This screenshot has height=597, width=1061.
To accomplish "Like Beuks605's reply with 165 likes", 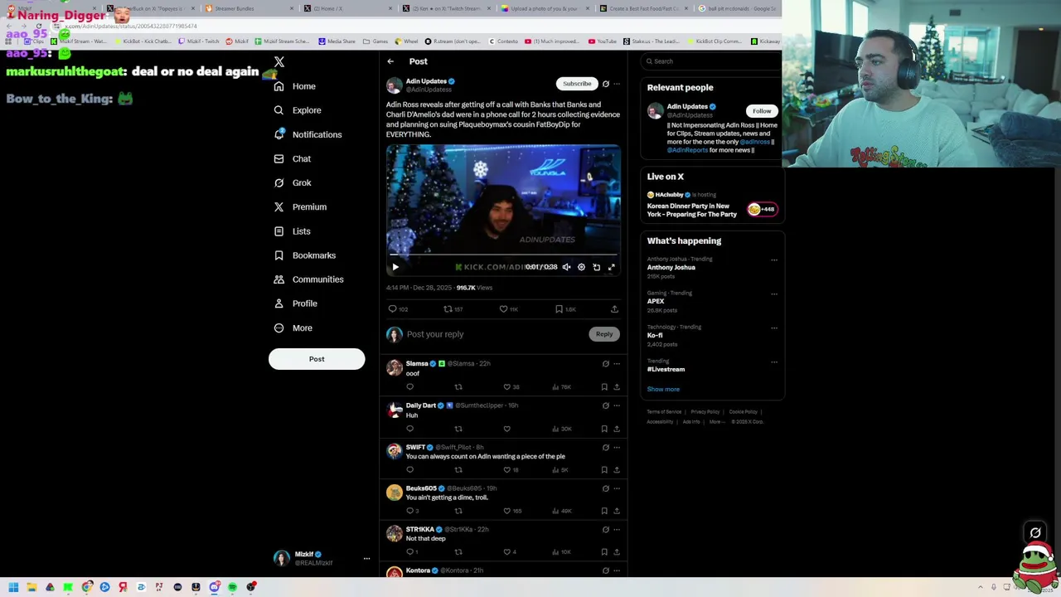I will pos(512,511).
